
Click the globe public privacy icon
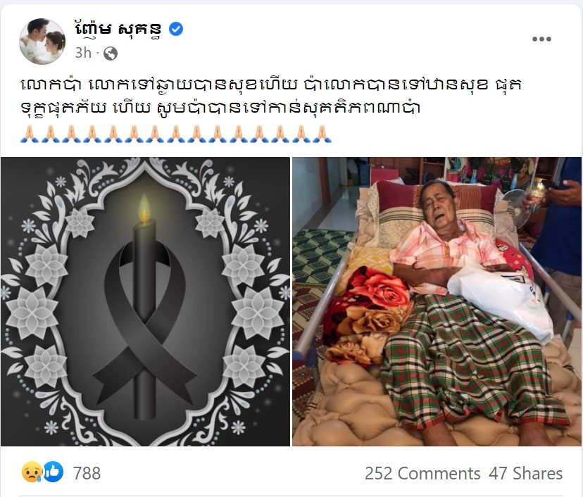coord(111,54)
